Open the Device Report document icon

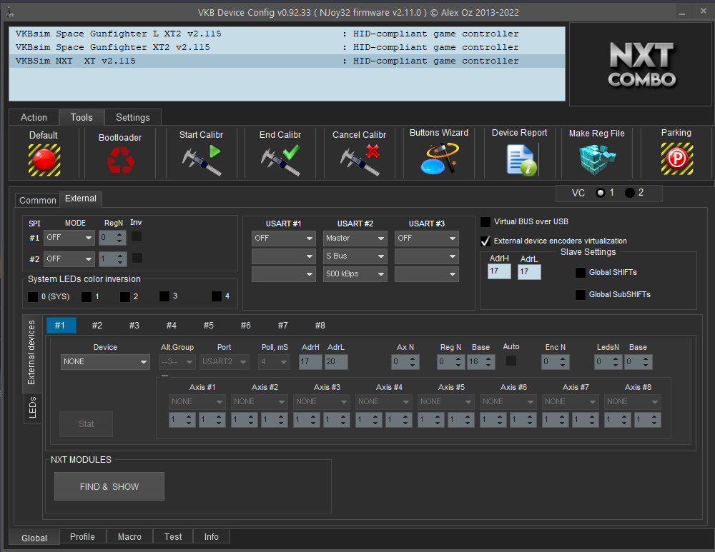(521, 159)
